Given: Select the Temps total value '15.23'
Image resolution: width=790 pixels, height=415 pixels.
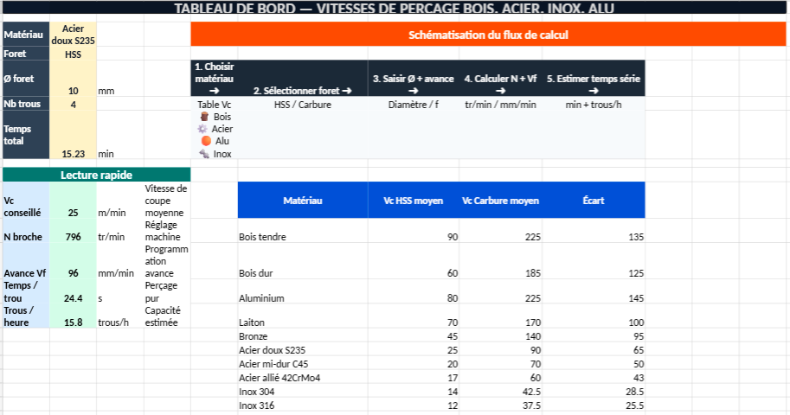Looking at the screenshot, I should coord(73,135).
